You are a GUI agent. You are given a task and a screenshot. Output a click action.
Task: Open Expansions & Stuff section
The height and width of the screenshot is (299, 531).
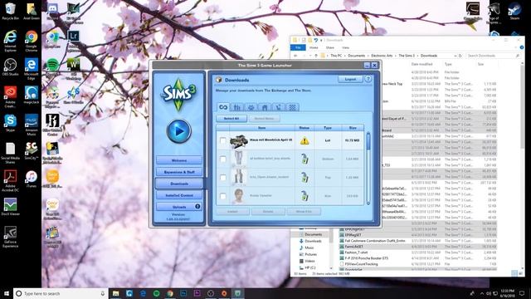(x=179, y=172)
